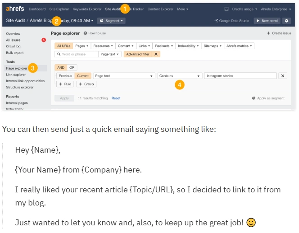Screen dimensions: 299x233
Task: Expand the Indexability filter dropdown
Action: (188, 46)
